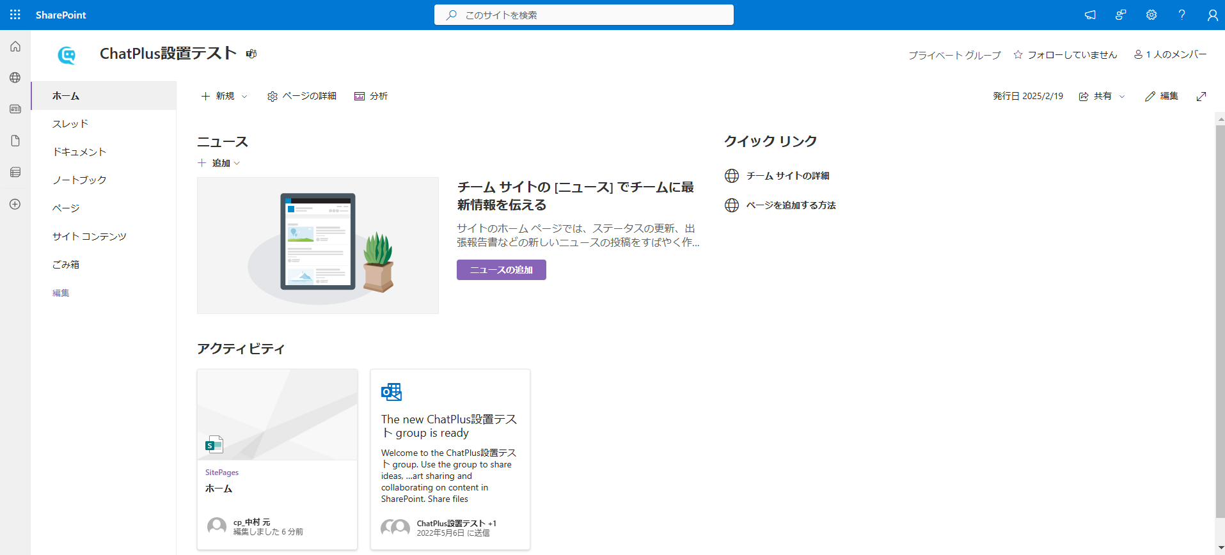Click the SharePoint page file icon on card
Screen dimensions: 1225x555
[214, 444]
